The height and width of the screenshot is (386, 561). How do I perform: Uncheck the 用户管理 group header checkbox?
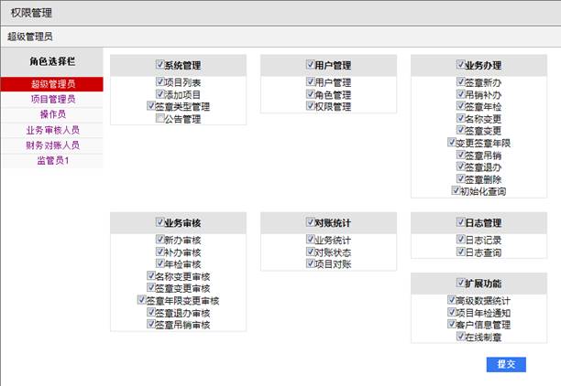click(x=309, y=66)
